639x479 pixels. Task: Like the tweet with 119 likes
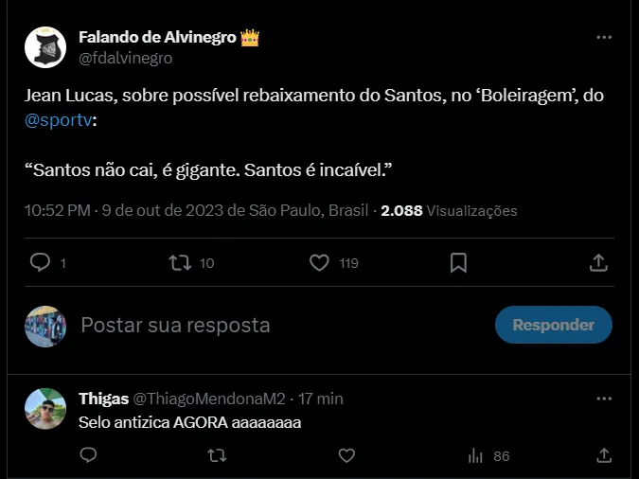click(x=320, y=262)
